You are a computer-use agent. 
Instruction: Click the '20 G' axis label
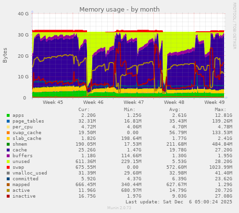(23, 56)
